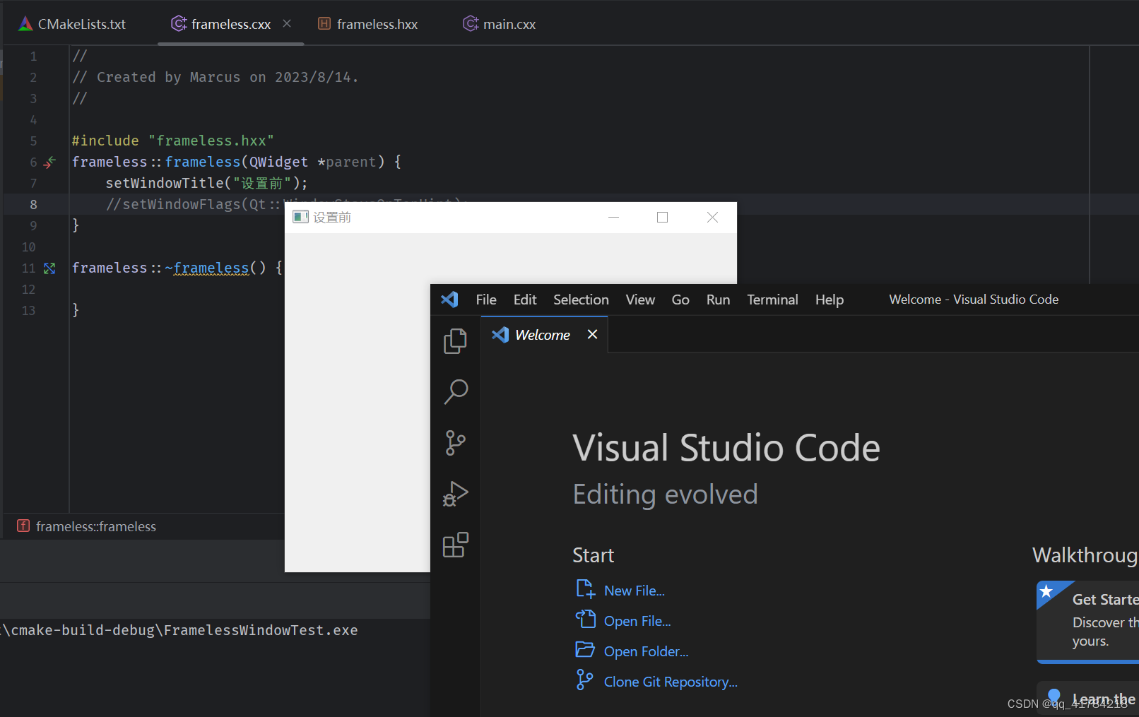
Task: Open the VS Code Explorer icon
Action: click(455, 341)
